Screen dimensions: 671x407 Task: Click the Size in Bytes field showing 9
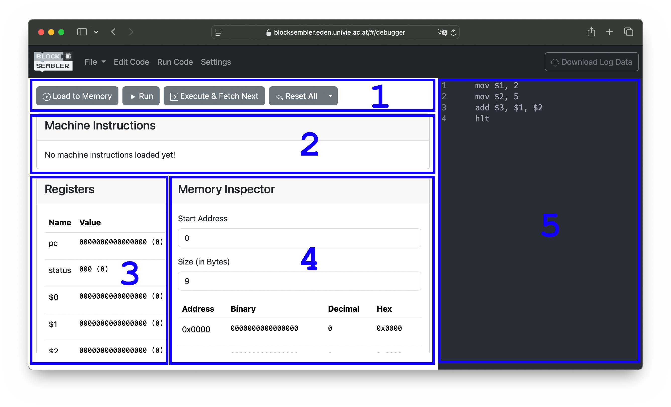click(299, 281)
